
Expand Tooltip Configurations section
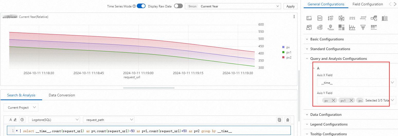(329, 134)
